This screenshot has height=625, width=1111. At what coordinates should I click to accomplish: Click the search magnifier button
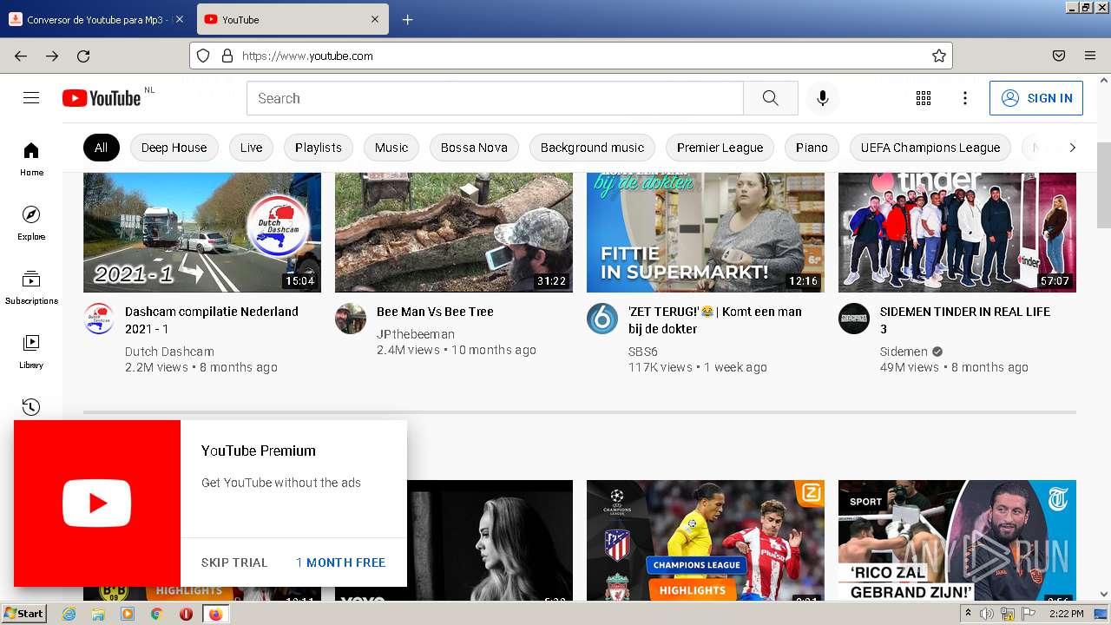(770, 98)
